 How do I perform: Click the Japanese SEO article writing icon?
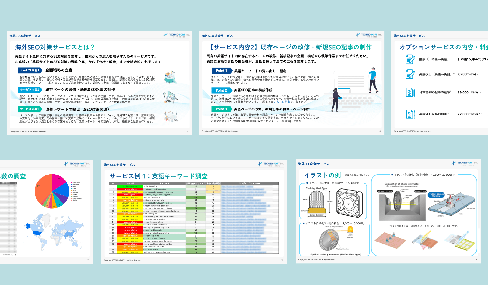coord(410,92)
